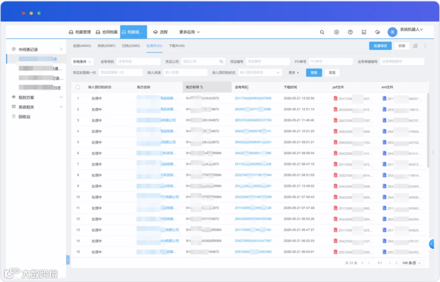Click download time 2026-05-21 06:53:26
Viewport: 440px width, 282px height.
click(299, 218)
